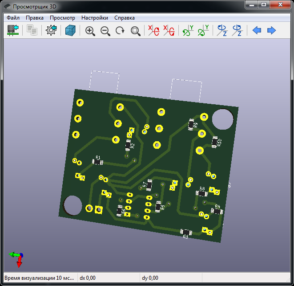Screen dimensions: 294x286
Task: Move board left with blue arrow
Action: 257,31
